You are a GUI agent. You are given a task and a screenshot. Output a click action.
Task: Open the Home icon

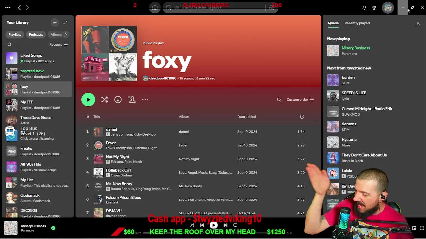point(155,8)
